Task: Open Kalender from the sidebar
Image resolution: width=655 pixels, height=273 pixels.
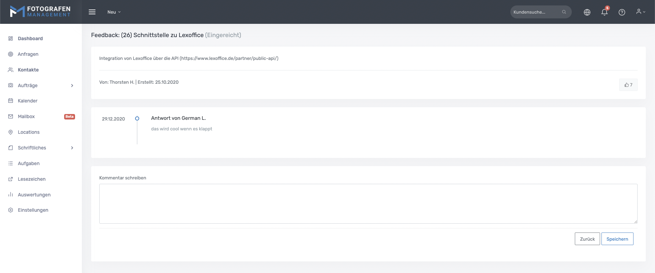Action: 28,101
